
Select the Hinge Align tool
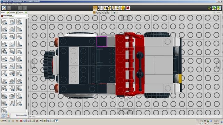pos(109,8)
